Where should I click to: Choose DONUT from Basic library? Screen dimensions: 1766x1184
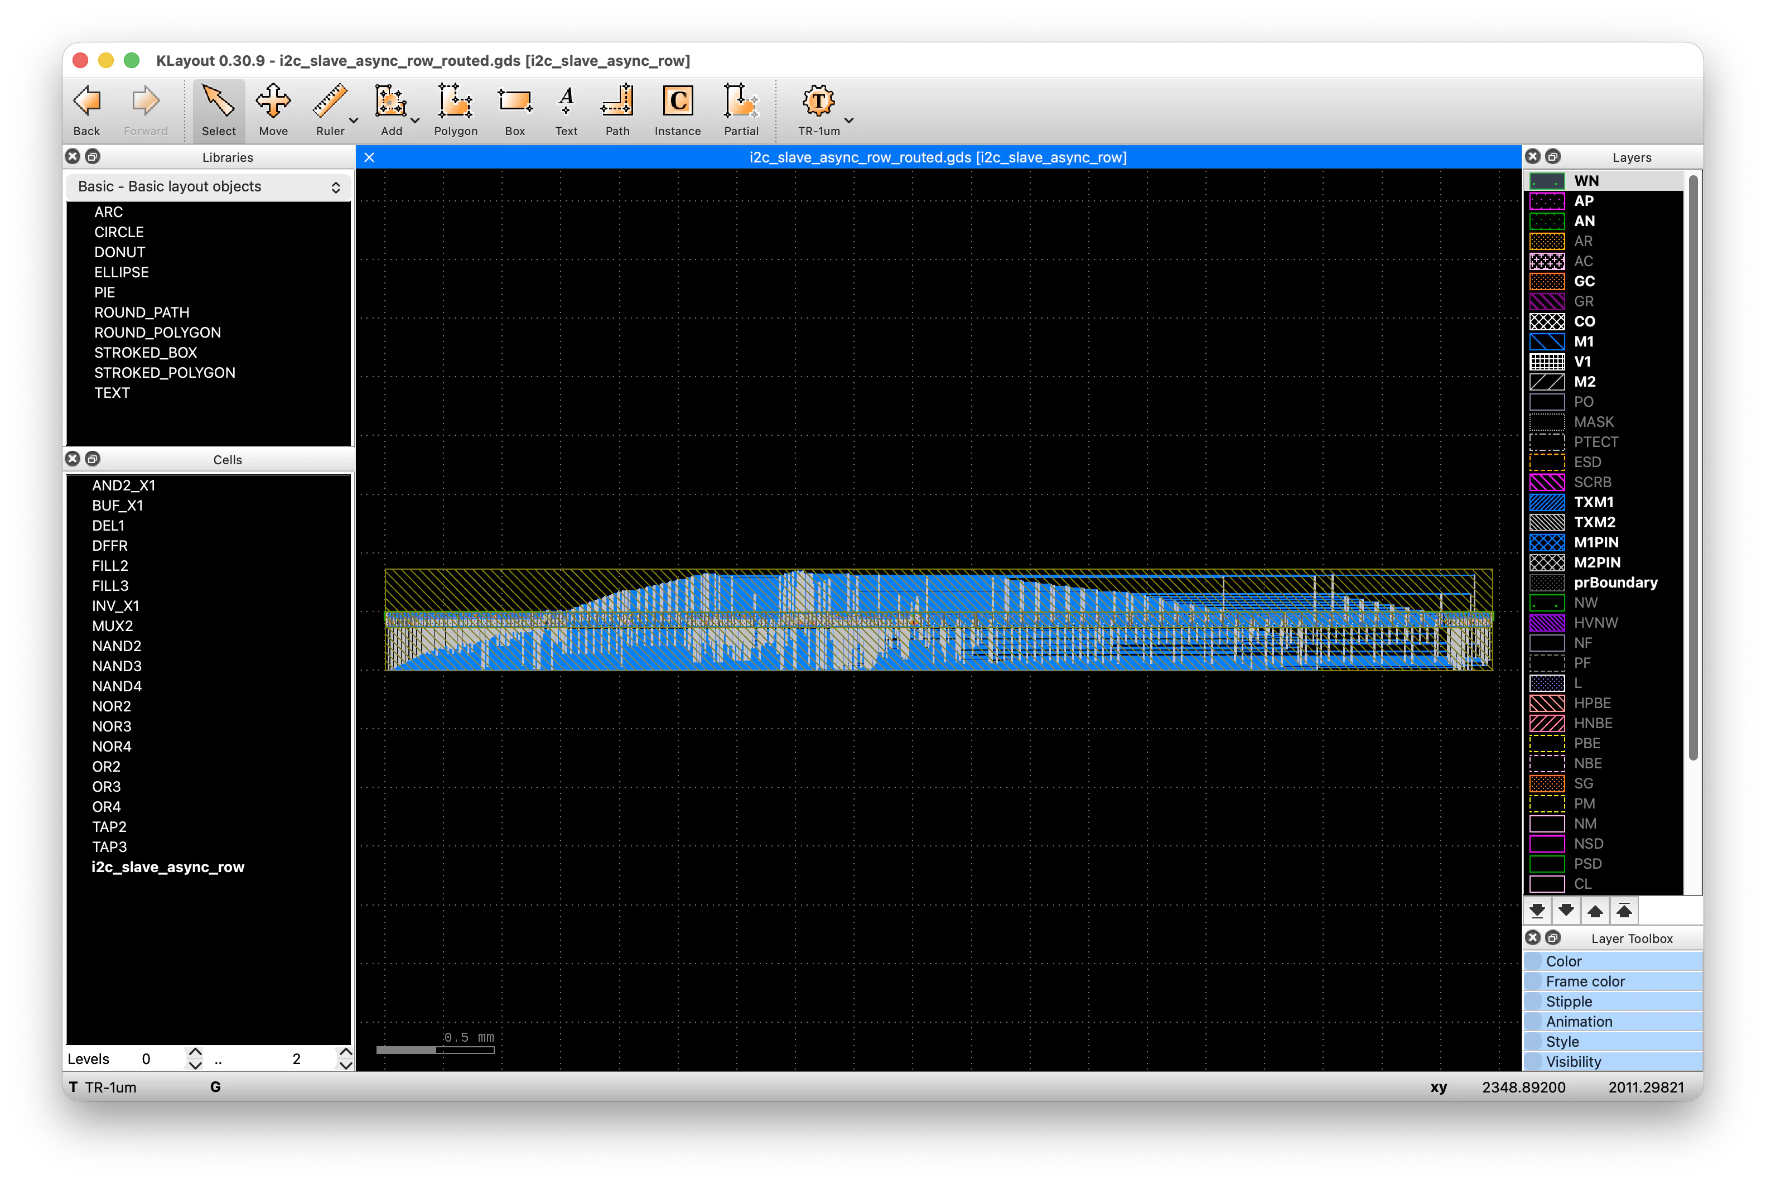click(120, 252)
